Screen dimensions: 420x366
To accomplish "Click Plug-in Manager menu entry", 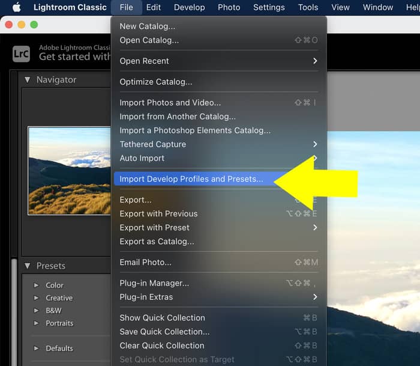I will tap(154, 283).
